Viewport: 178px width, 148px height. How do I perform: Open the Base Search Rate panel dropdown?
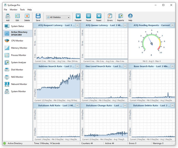pos(172,66)
